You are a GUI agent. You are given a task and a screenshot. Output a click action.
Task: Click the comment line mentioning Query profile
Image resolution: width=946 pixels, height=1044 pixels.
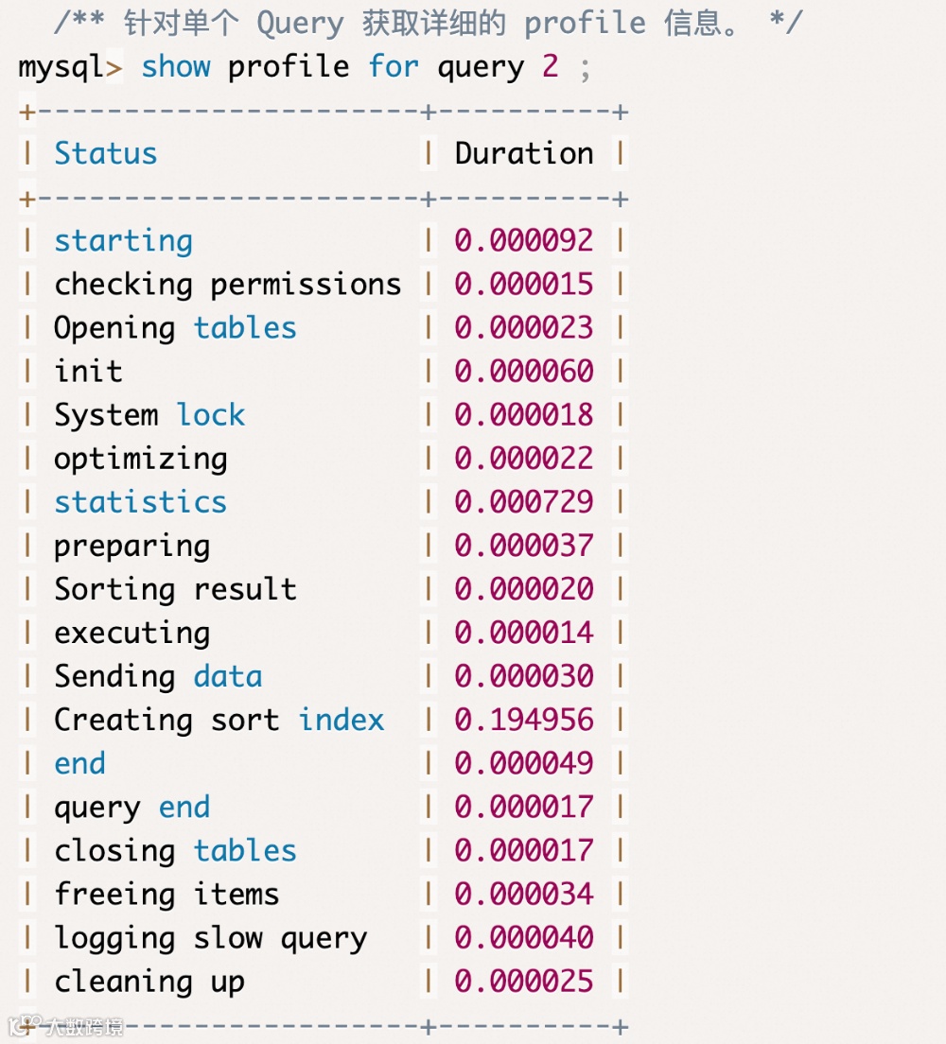point(428,24)
